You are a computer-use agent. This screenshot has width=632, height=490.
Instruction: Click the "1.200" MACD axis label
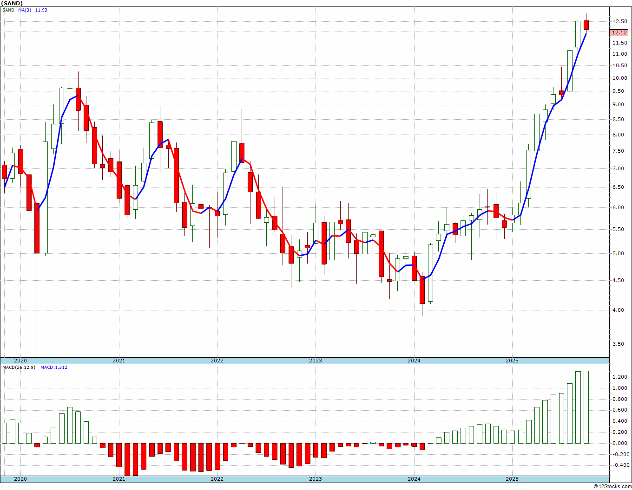point(620,377)
